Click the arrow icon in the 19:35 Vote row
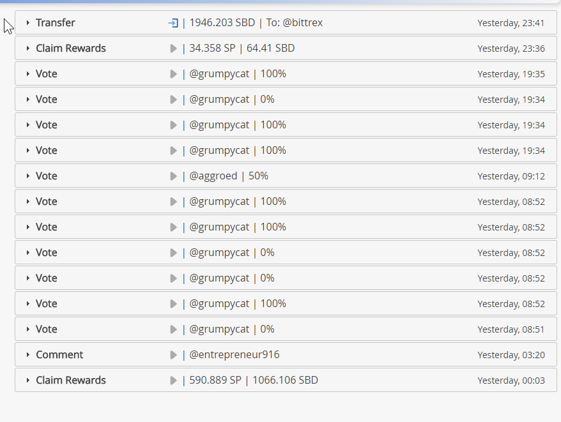This screenshot has height=422, width=561. [173, 74]
